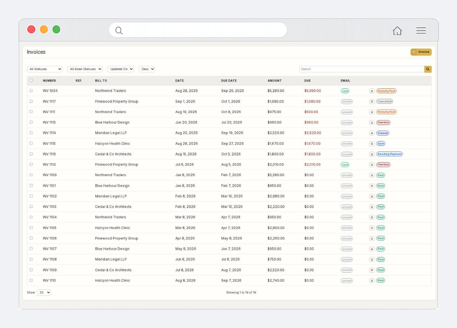Sort by the NUMBER column header
Screen dimensions: 457x328
[x=49, y=81]
